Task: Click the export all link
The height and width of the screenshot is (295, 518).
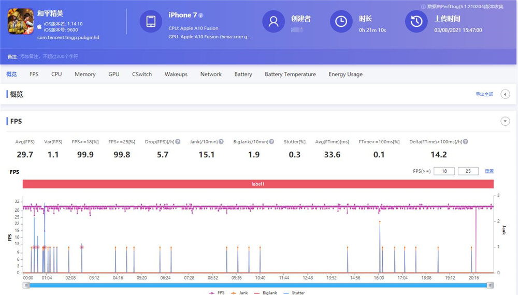Action: click(x=484, y=94)
